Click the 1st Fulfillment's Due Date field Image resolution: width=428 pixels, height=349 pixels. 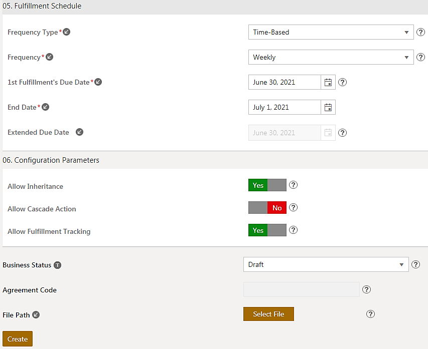[x=284, y=82]
